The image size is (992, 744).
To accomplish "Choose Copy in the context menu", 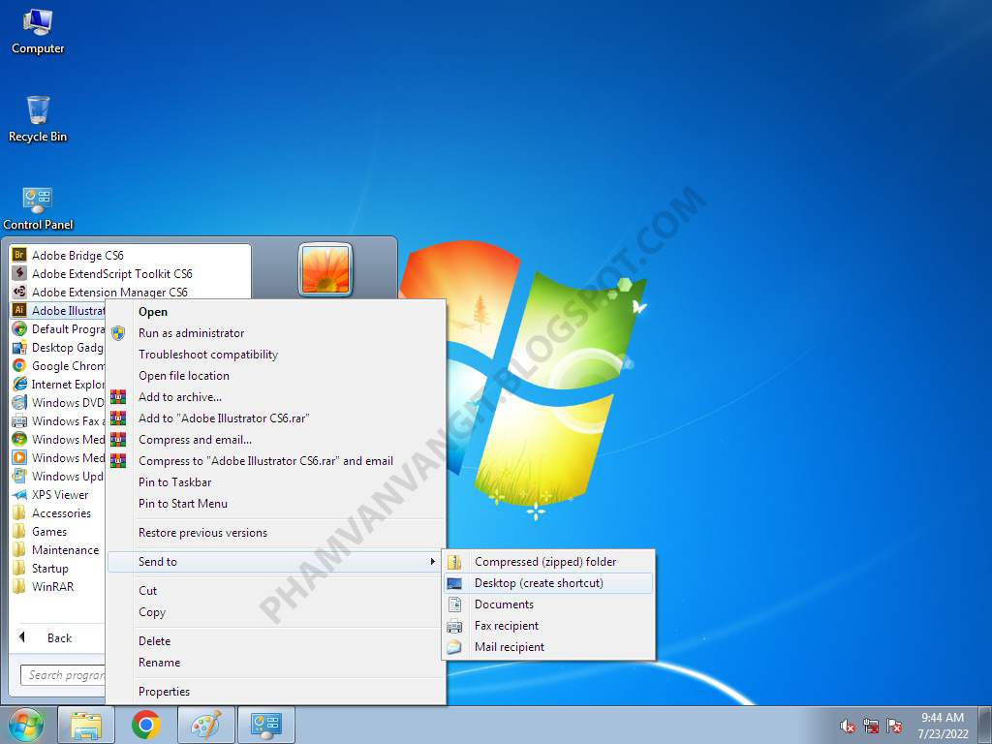I will (x=276, y=612).
